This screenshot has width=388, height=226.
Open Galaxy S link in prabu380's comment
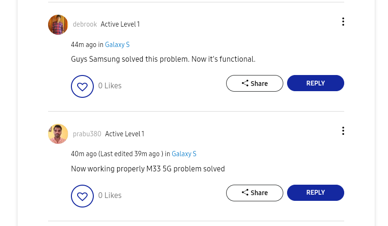click(x=184, y=154)
